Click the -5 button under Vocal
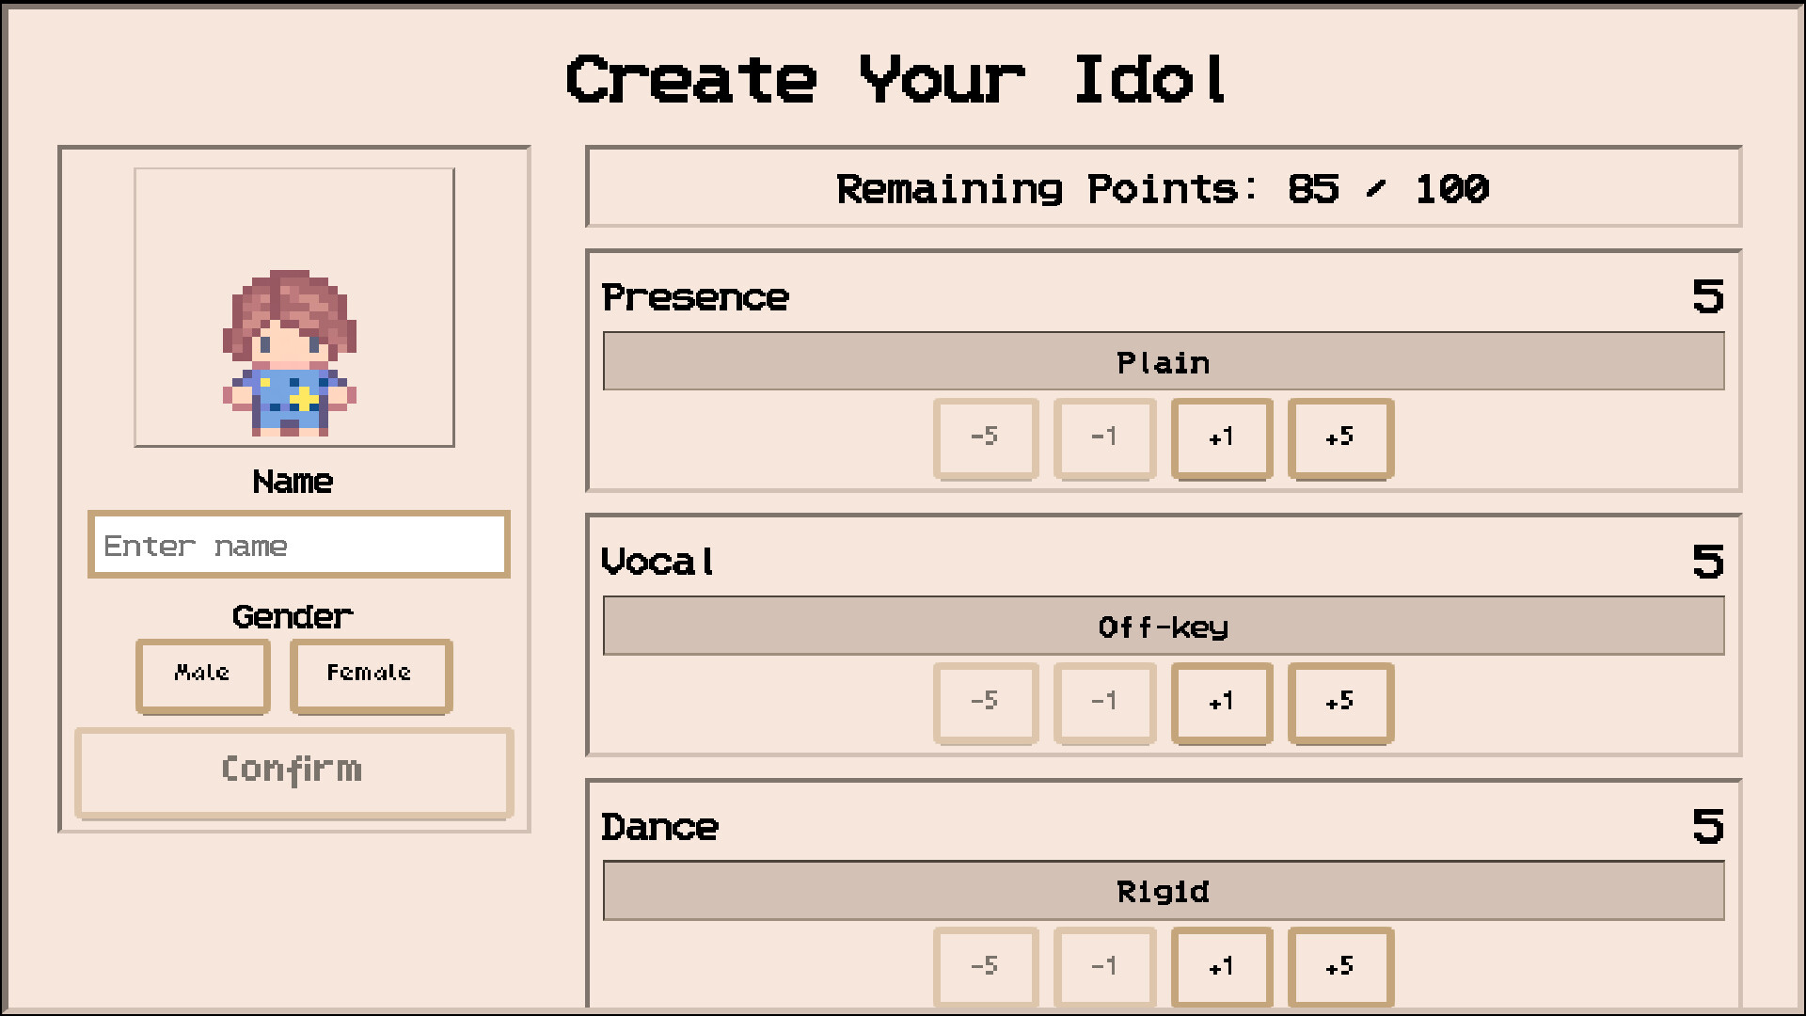This screenshot has height=1016, width=1806. [985, 702]
